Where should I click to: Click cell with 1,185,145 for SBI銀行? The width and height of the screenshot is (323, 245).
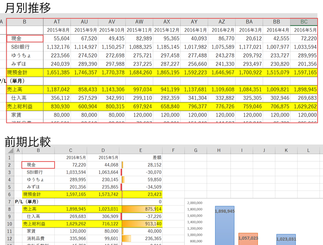point(167,47)
